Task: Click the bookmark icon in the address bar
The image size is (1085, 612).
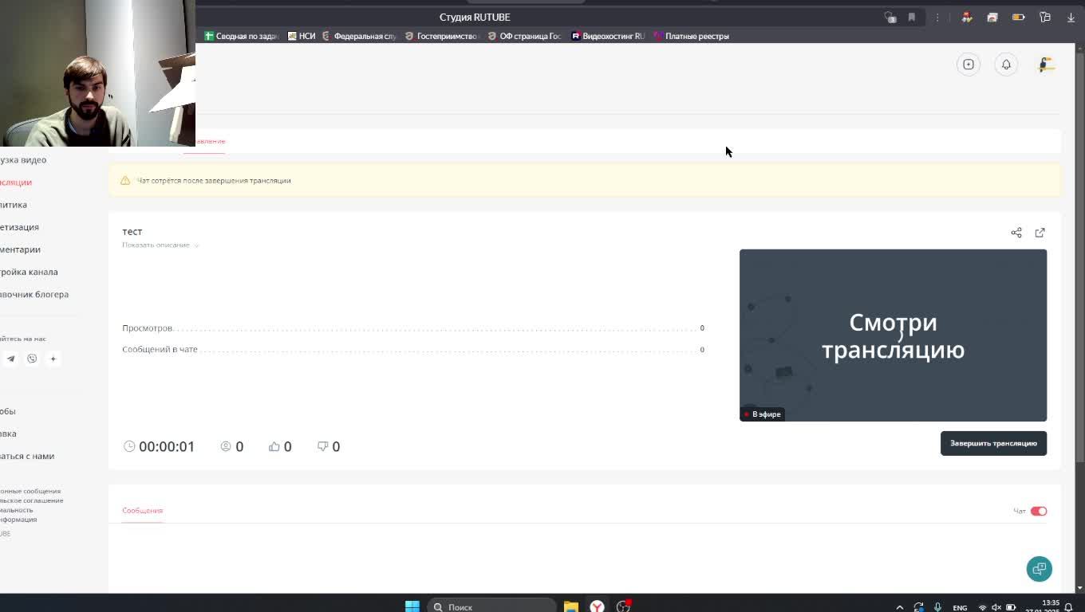Action: tap(911, 17)
